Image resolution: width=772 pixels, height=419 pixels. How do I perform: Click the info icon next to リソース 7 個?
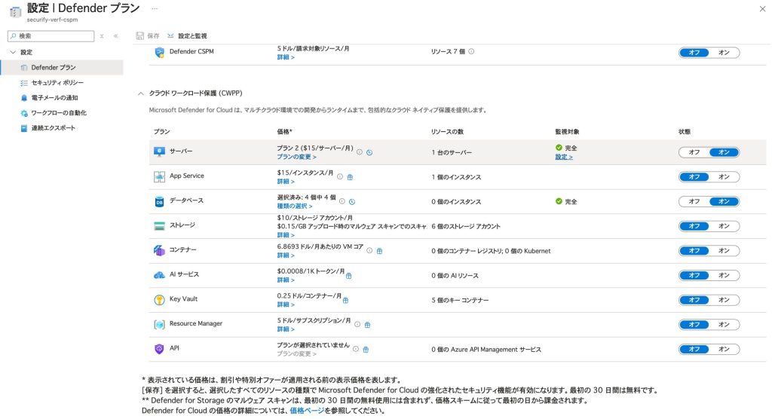(x=471, y=51)
